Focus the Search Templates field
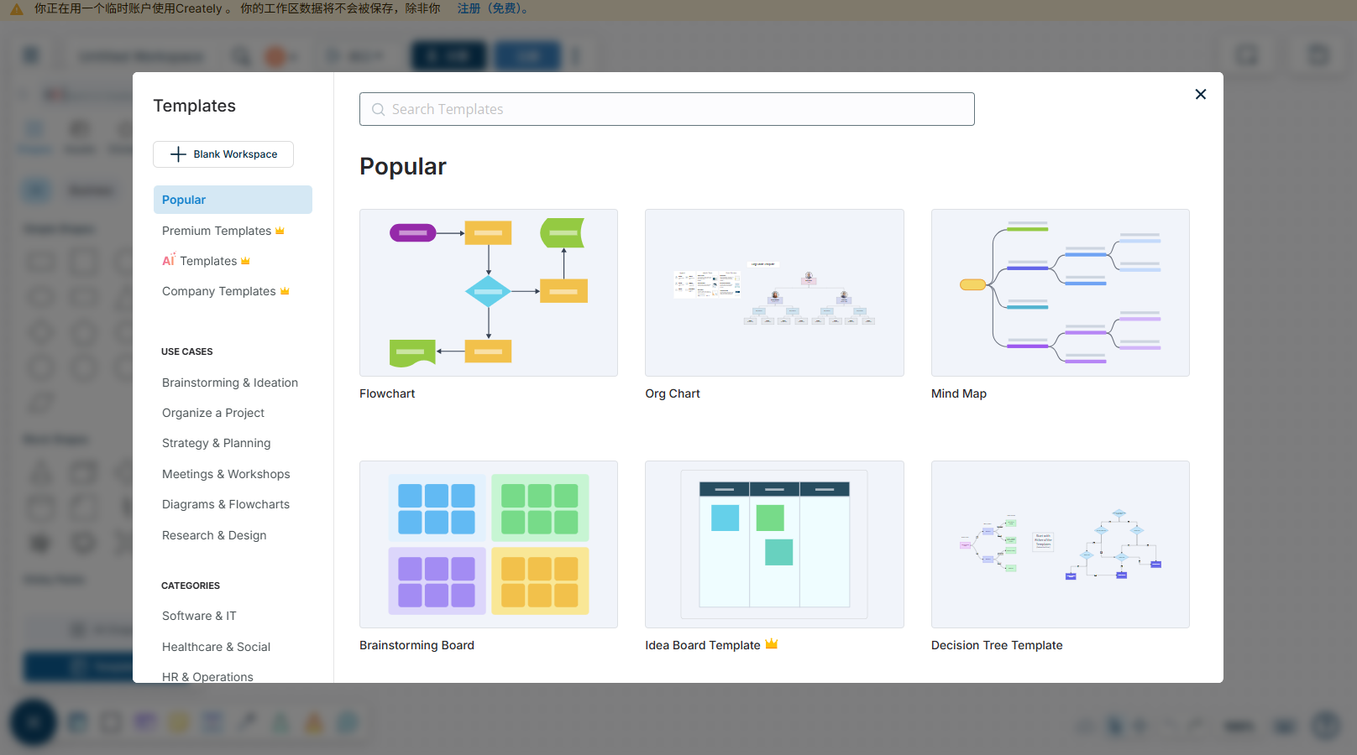Viewport: 1357px width, 755px height. pos(667,109)
